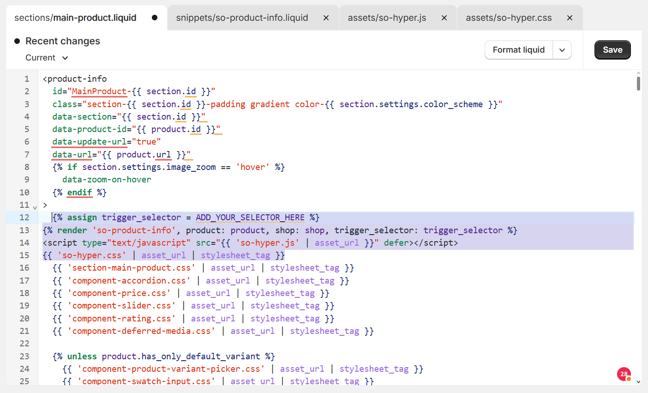Click line number 1 in gutter

[27, 79]
